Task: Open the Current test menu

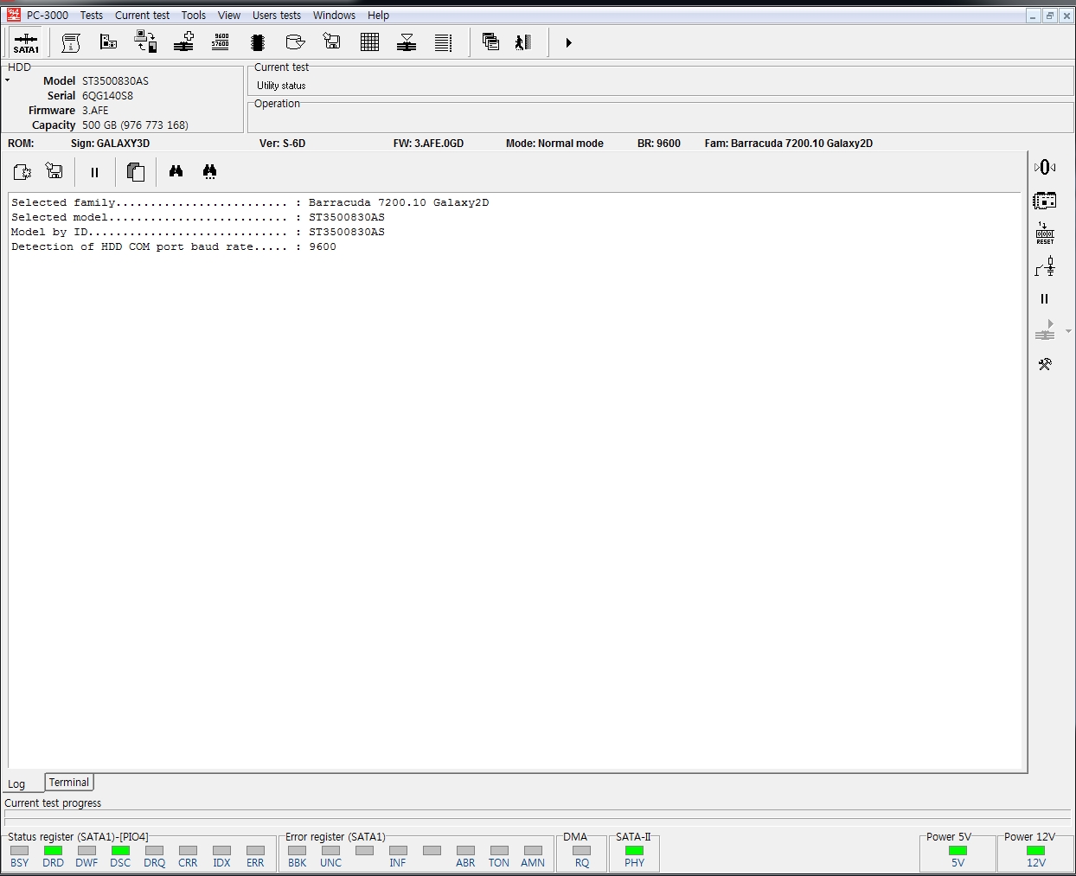Action: pos(142,15)
